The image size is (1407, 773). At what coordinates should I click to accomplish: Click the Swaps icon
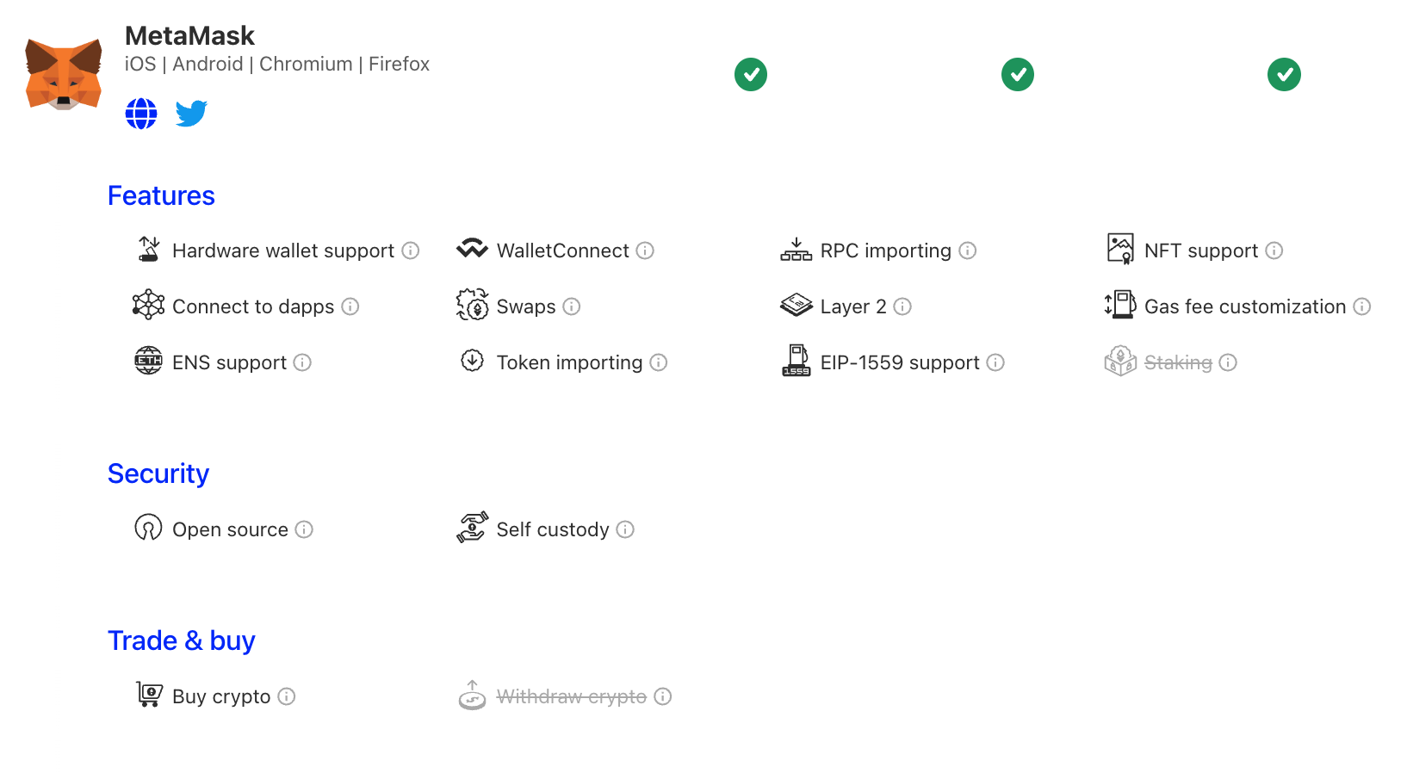tap(472, 305)
